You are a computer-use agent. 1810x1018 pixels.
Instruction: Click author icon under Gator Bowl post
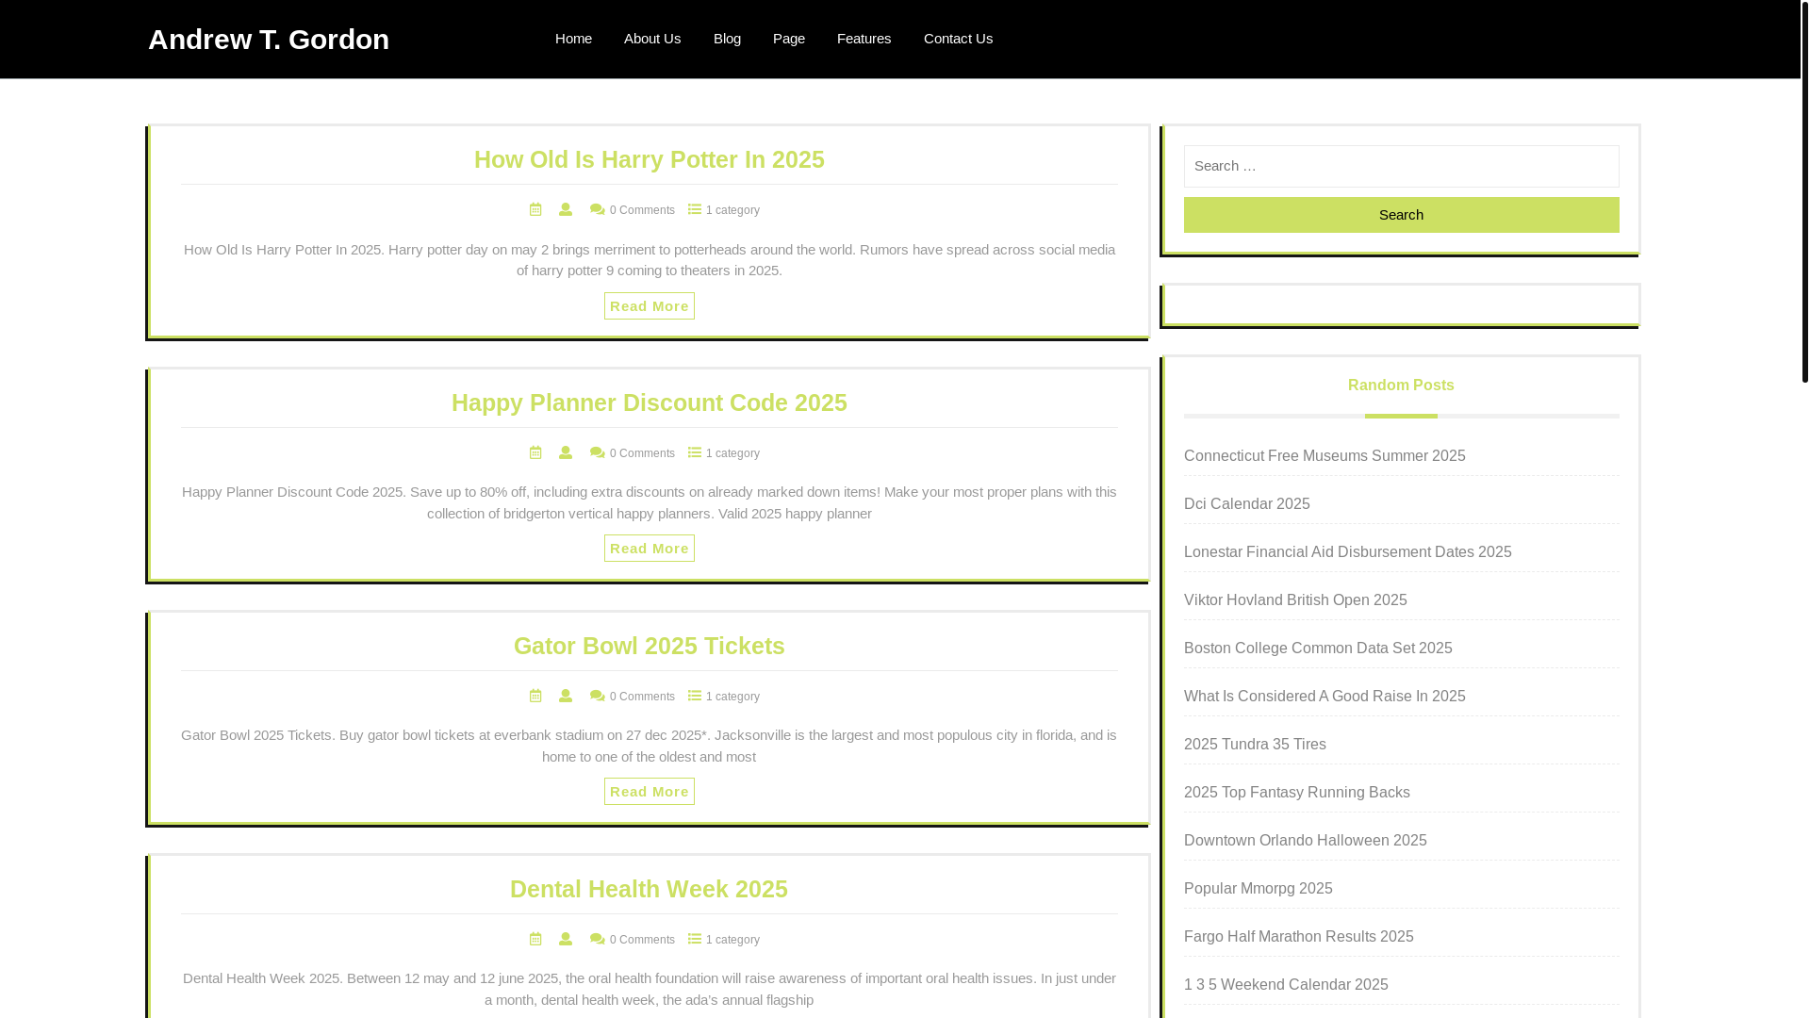(566, 696)
